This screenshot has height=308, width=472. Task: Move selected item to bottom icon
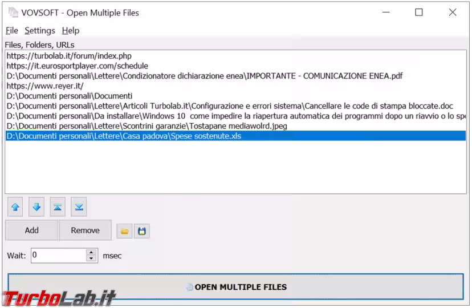click(x=79, y=207)
